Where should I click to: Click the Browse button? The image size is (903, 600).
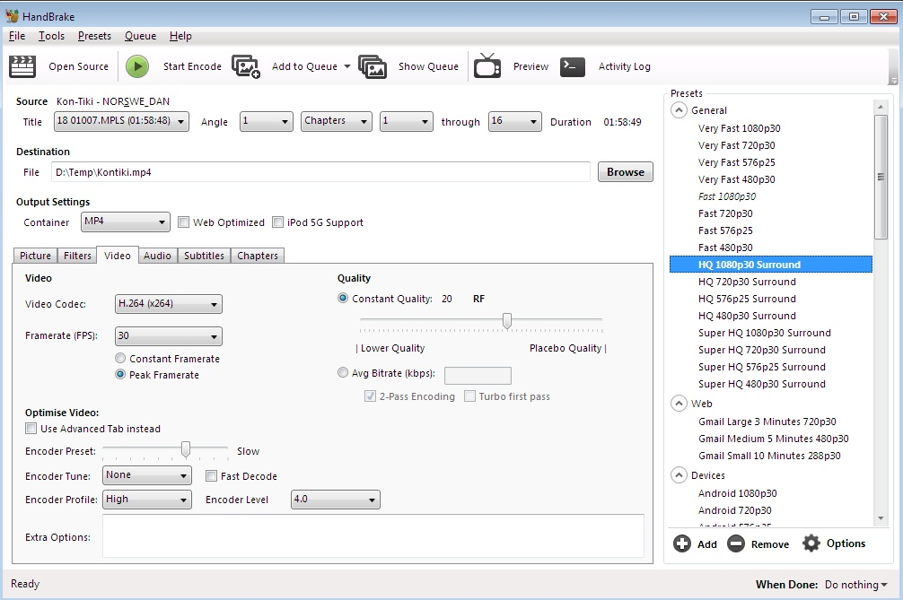tap(625, 172)
